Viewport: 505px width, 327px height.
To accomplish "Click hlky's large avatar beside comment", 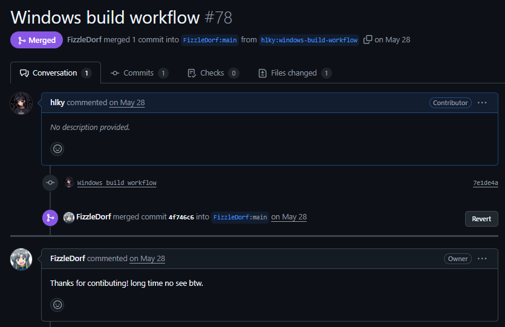I will click(21, 103).
